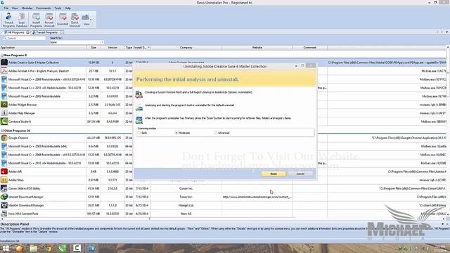
Task: Choose the Advanced scanning mode
Action: tap(215, 133)
